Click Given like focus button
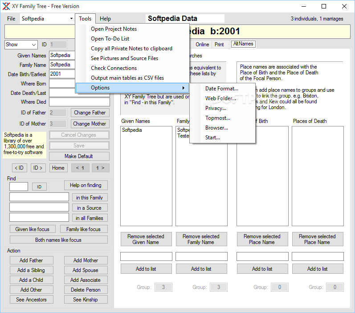355x313 pixels. click(x=33, y=229)
